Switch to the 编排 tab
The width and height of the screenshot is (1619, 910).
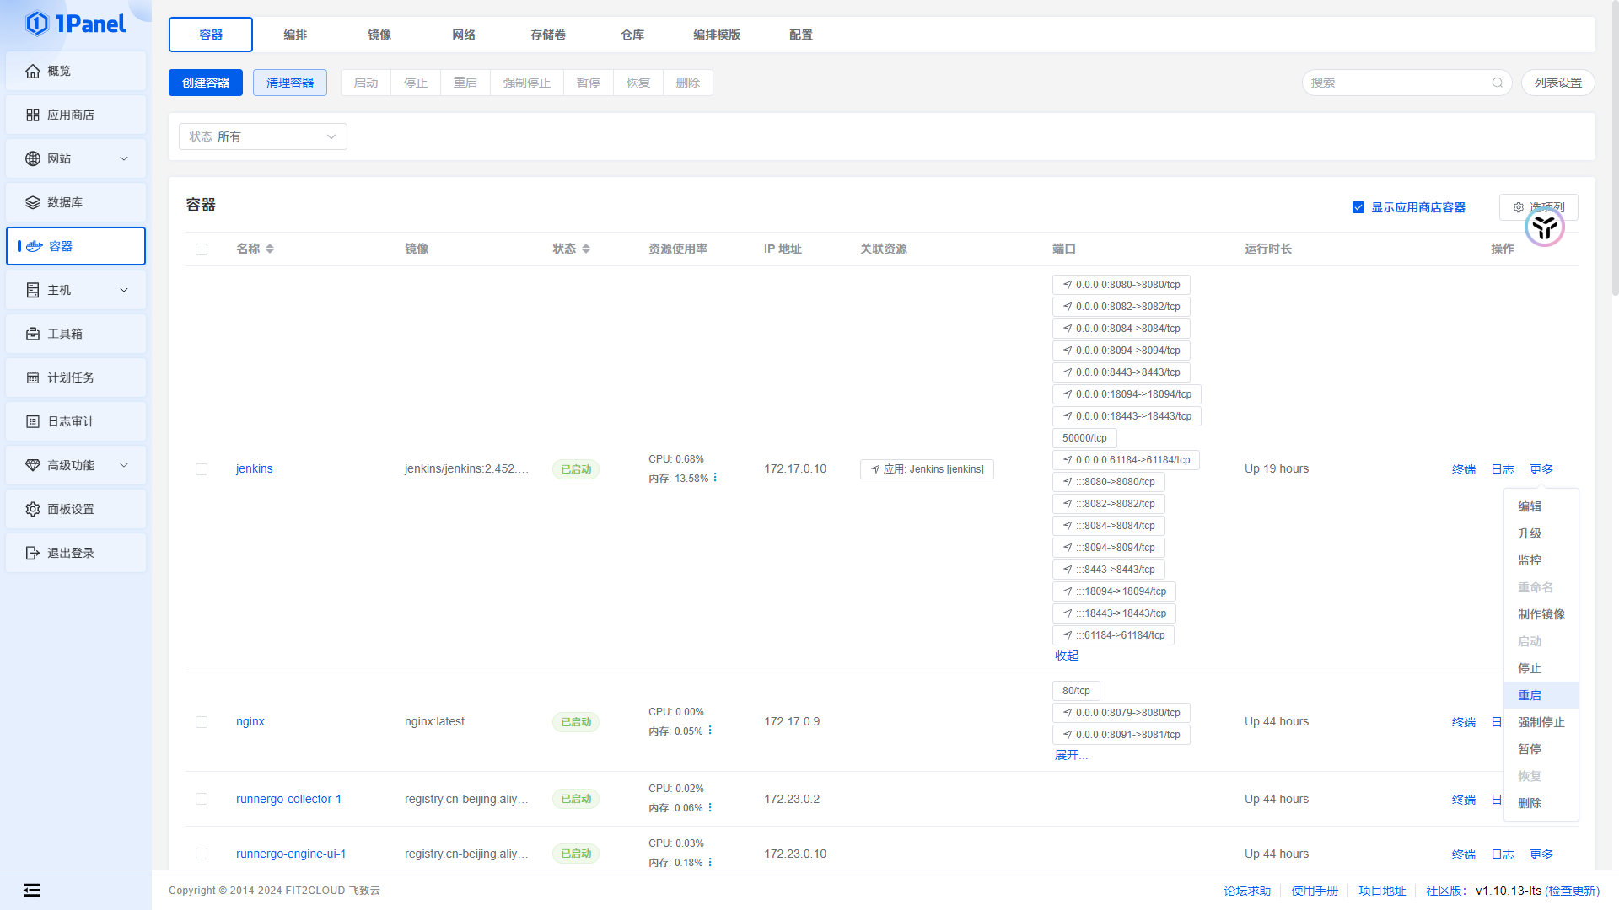click(x=295, y=35)
